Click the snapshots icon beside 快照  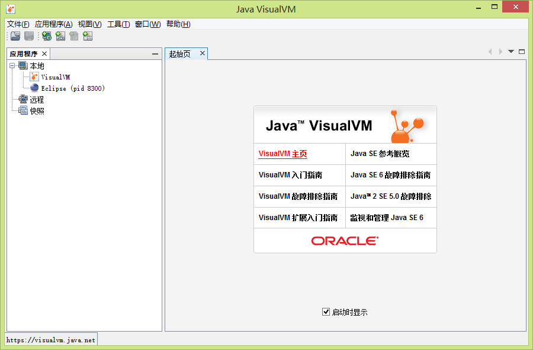point(23,110)
